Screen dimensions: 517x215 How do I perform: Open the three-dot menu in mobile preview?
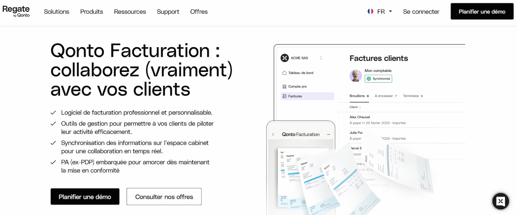329,135
